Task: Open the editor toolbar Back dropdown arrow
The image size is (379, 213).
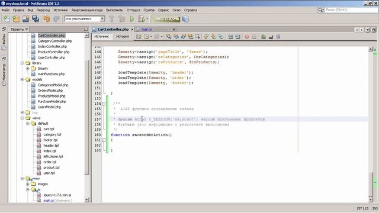Action: point(151,37)
